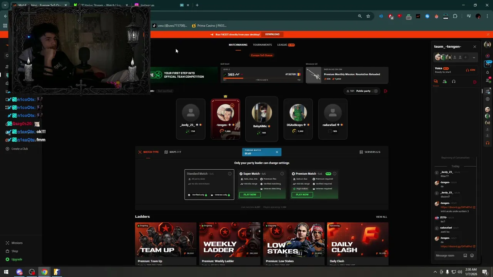Open _Jordy_23_ player card
Viewport: 493px width, 277px height.
[x=191, y=119]
